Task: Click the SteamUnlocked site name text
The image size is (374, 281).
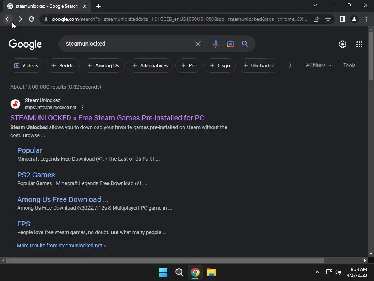Action: (x=43, y=100)
